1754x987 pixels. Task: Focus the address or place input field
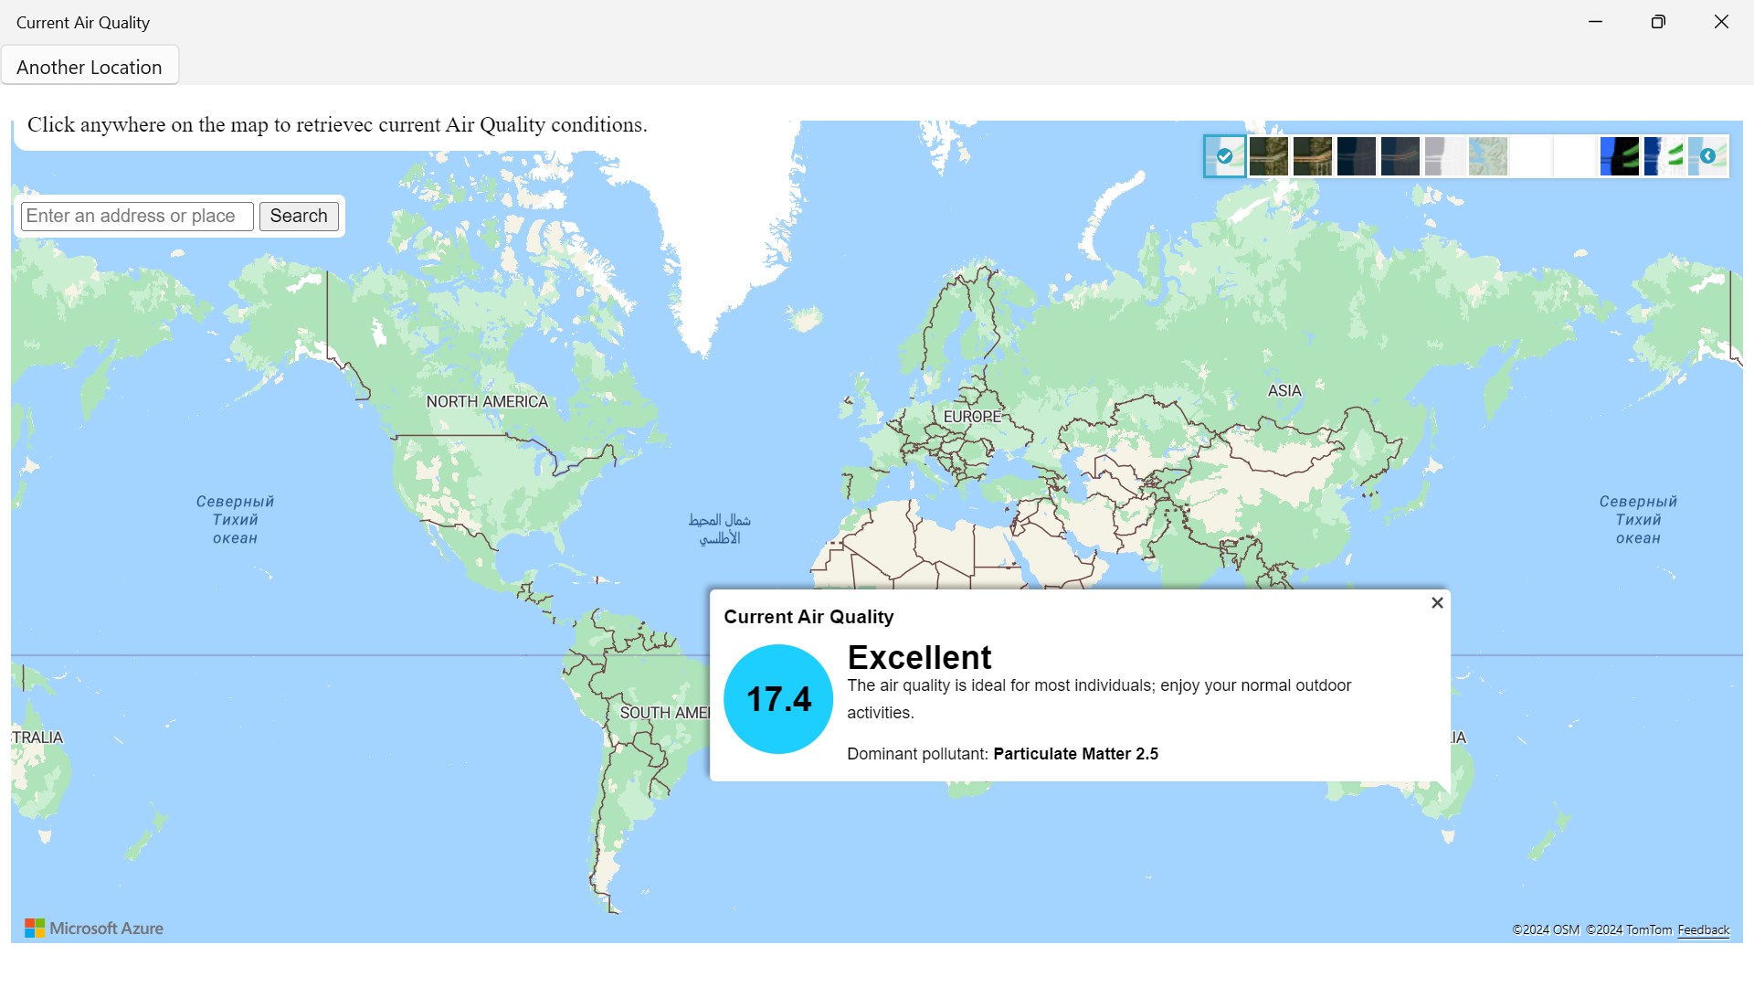[137, 217]
